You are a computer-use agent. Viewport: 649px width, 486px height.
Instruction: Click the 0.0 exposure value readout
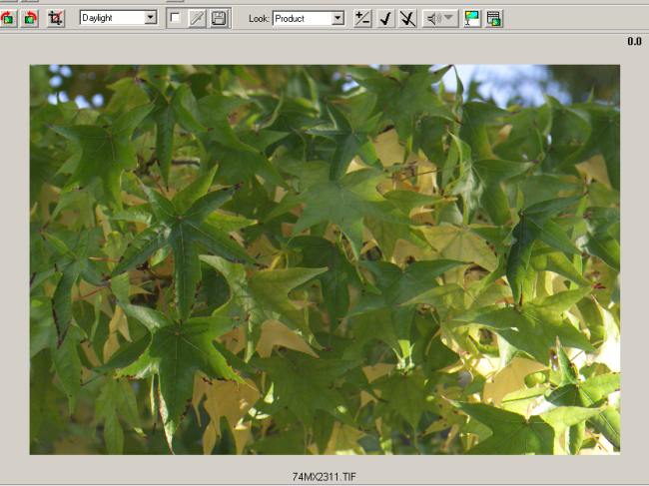tap(634, 41)
